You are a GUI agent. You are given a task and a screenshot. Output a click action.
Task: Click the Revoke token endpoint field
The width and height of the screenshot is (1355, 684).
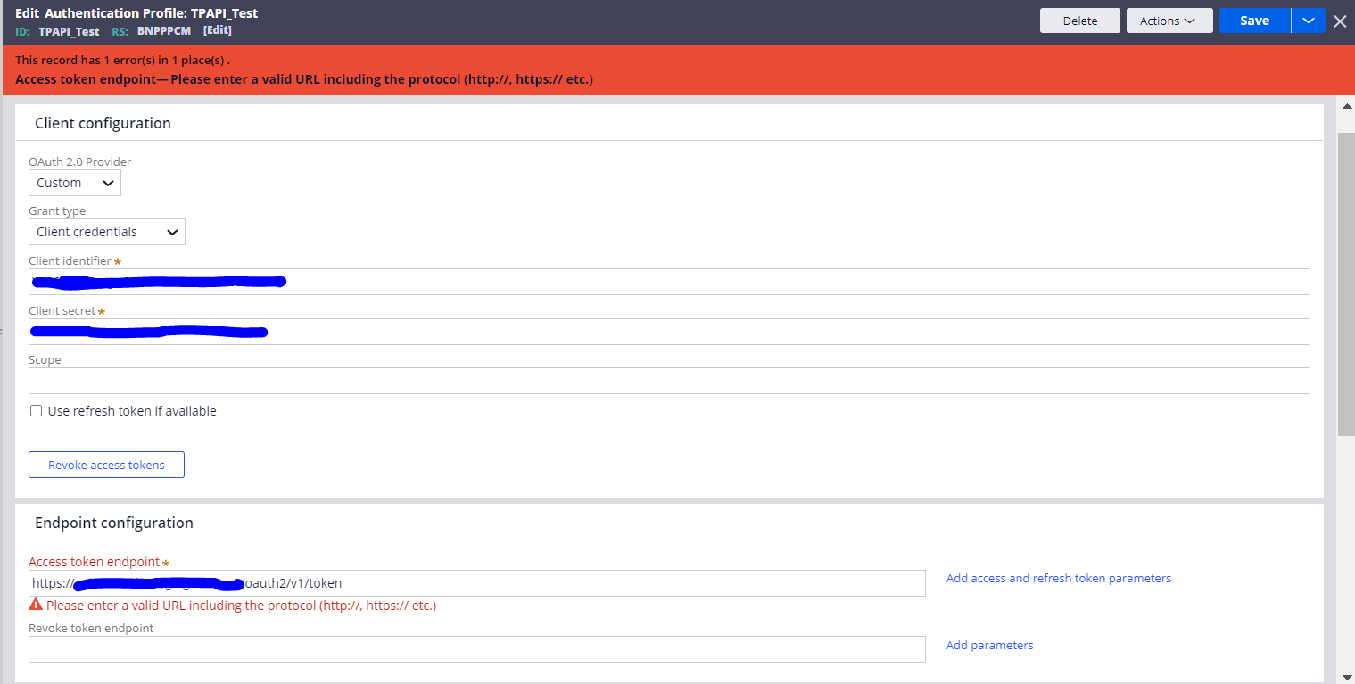pos(477,649)
